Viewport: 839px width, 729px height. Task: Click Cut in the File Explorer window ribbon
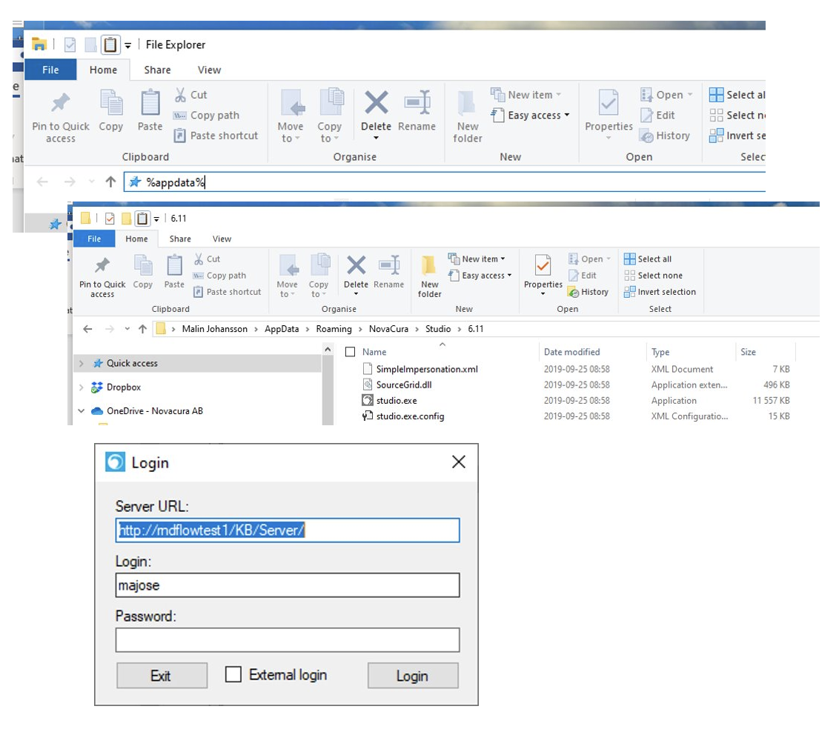point(190,95)
